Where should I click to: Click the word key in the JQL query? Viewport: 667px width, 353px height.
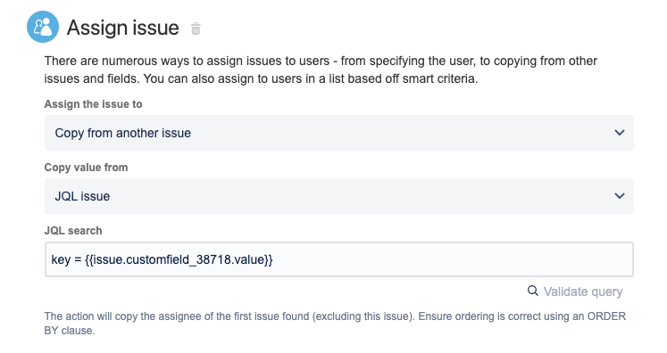point(61,259)
